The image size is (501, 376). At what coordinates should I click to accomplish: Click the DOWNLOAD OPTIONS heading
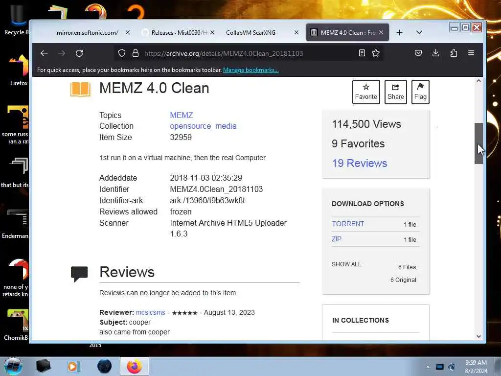point(368,204)
